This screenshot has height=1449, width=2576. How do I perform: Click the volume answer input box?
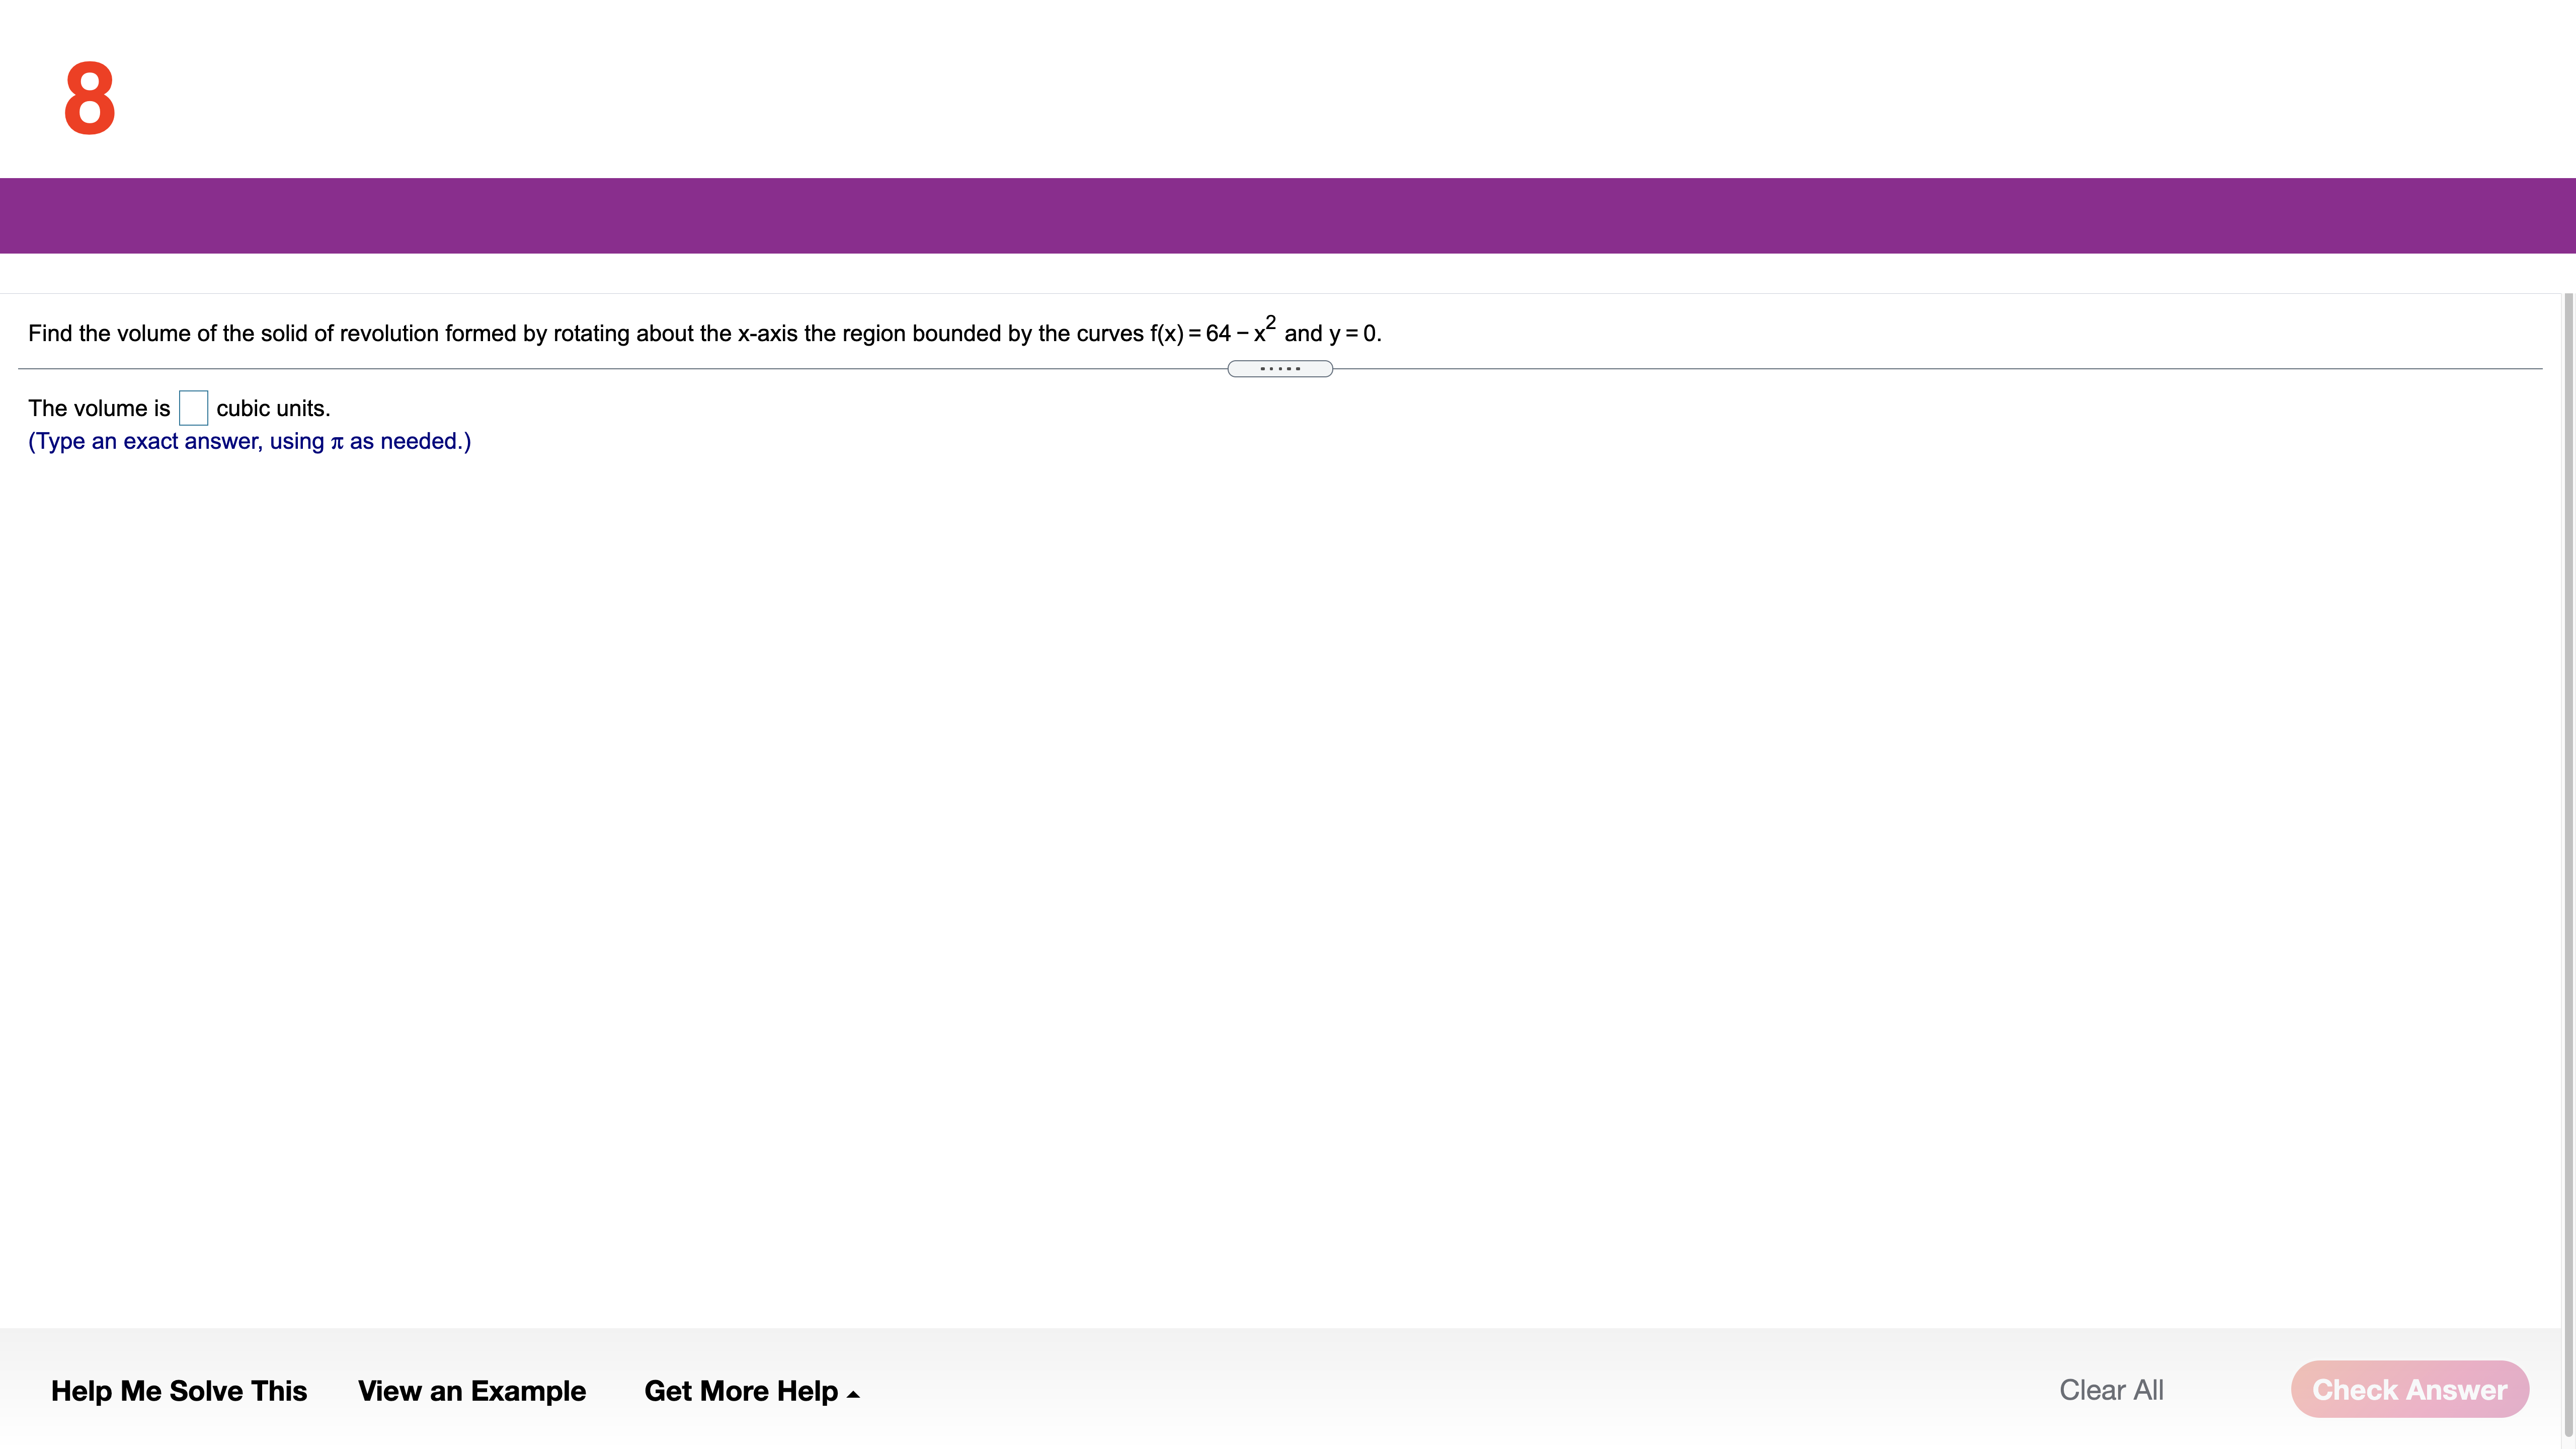(x=193, y=408)
